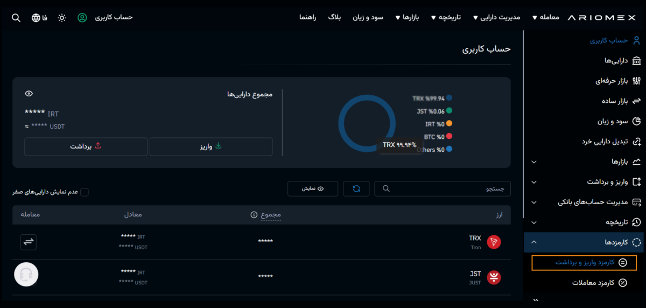
Task: Click the واریز deposit button
Action: pyautogui.click(x=211, y=146)
